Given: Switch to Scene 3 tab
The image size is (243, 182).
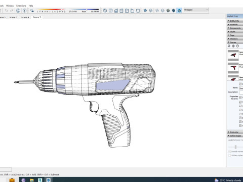Looking at the screenshot, I should click(13, 17).
